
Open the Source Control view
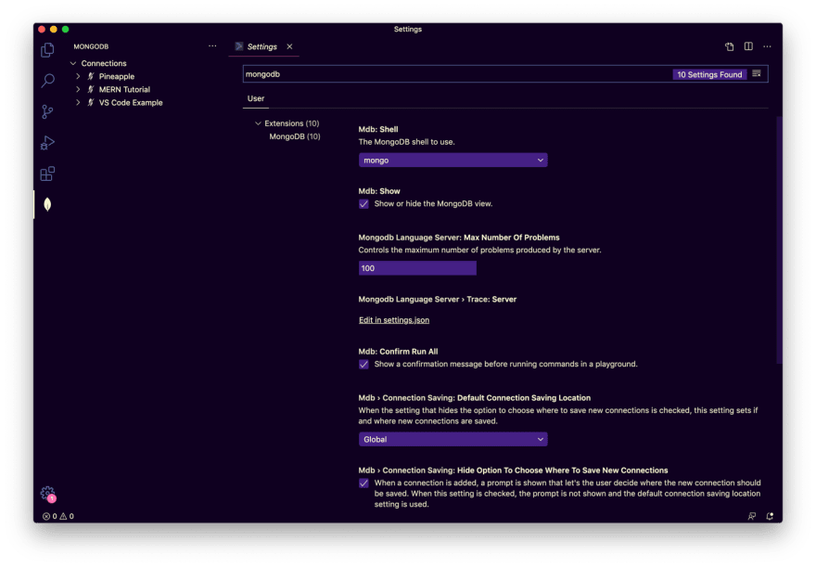pos(47,111)
